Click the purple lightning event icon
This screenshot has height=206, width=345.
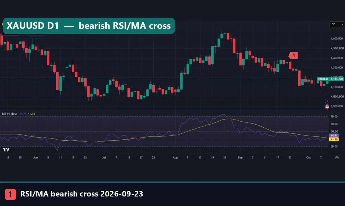tap(327, 101)
